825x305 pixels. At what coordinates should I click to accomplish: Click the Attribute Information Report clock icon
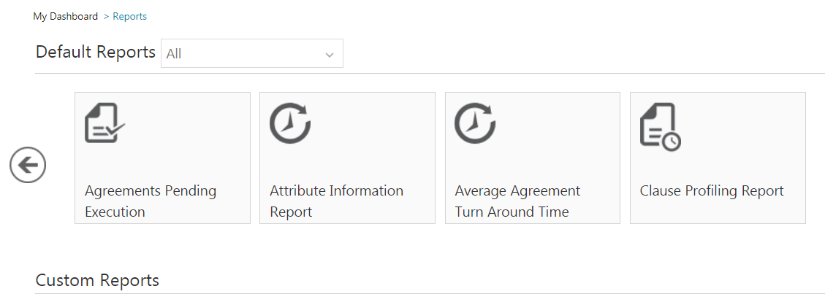coord(290,123)
